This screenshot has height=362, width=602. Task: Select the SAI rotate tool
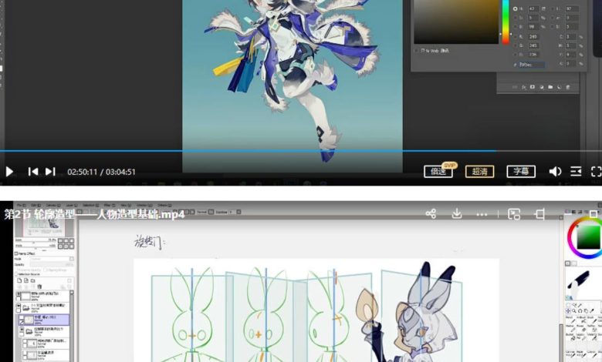click(580, 311)
